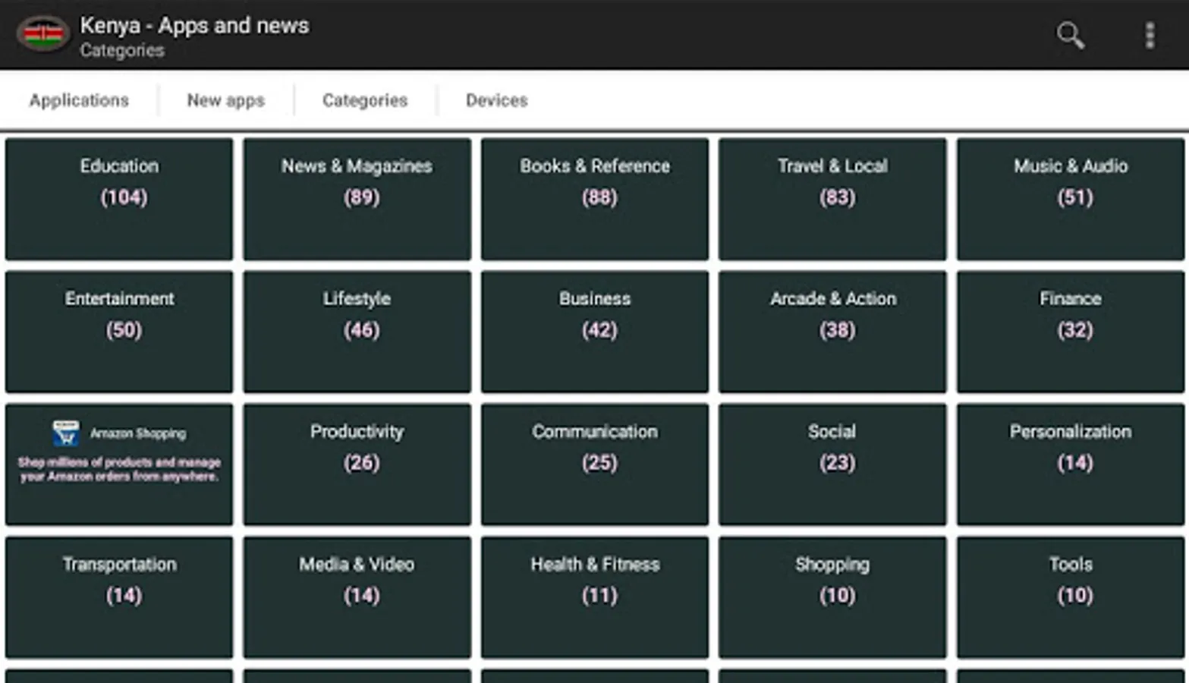Open the search magnifier icon
The width and height of the screenshot is (1189, 683).
point(1070,35)
